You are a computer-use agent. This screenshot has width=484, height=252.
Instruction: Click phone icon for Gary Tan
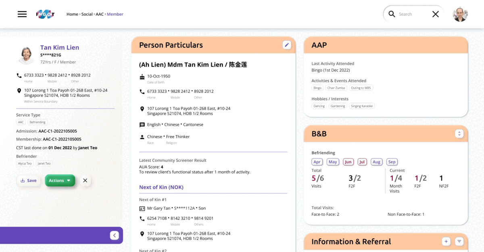(x=142, y=219)
